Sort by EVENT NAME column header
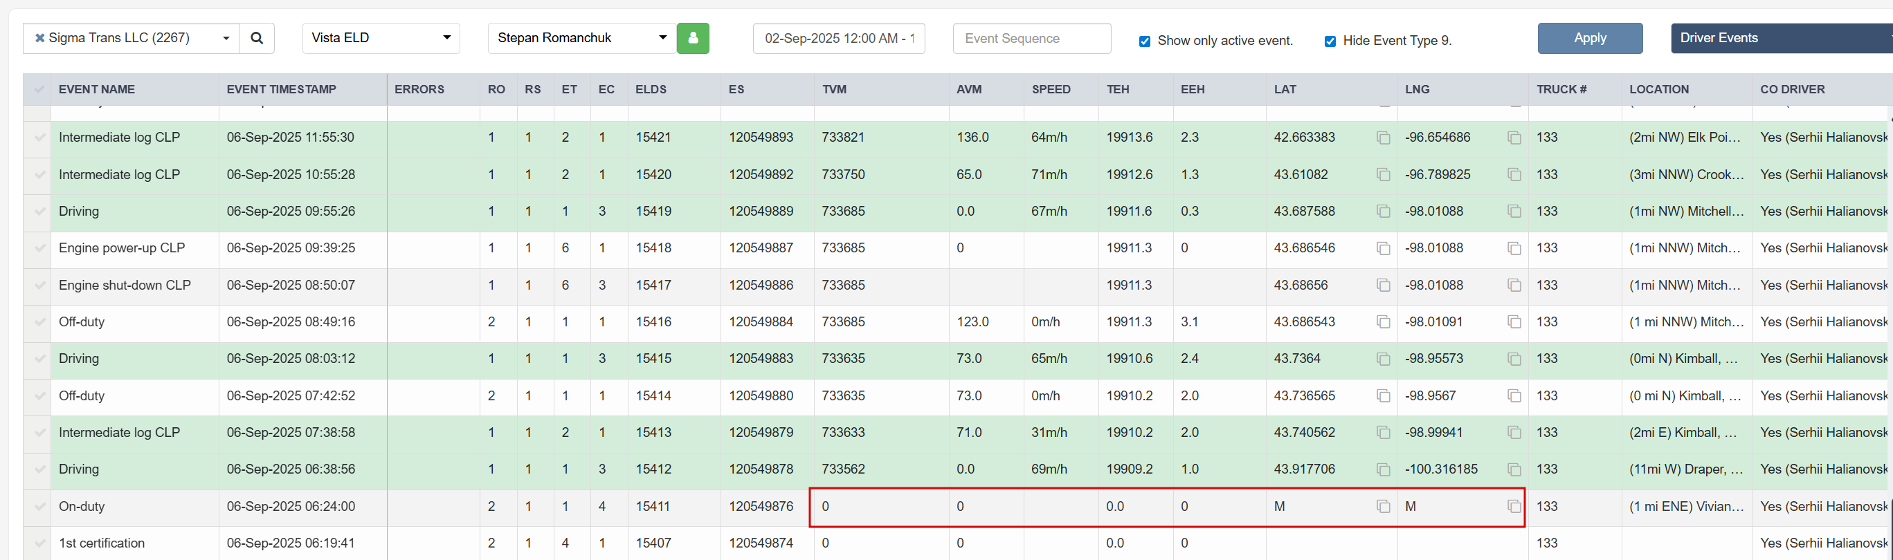1893x560 pixels. [96, 90]
